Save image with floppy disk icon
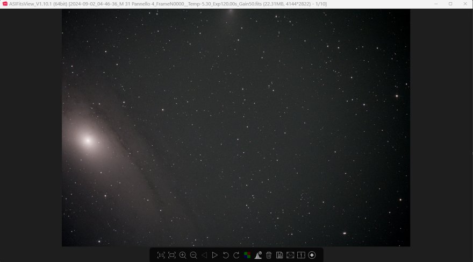This screenshot has width=473, height=262. [x=279, y=255]
